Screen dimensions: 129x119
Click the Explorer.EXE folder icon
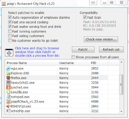(8, 73)
